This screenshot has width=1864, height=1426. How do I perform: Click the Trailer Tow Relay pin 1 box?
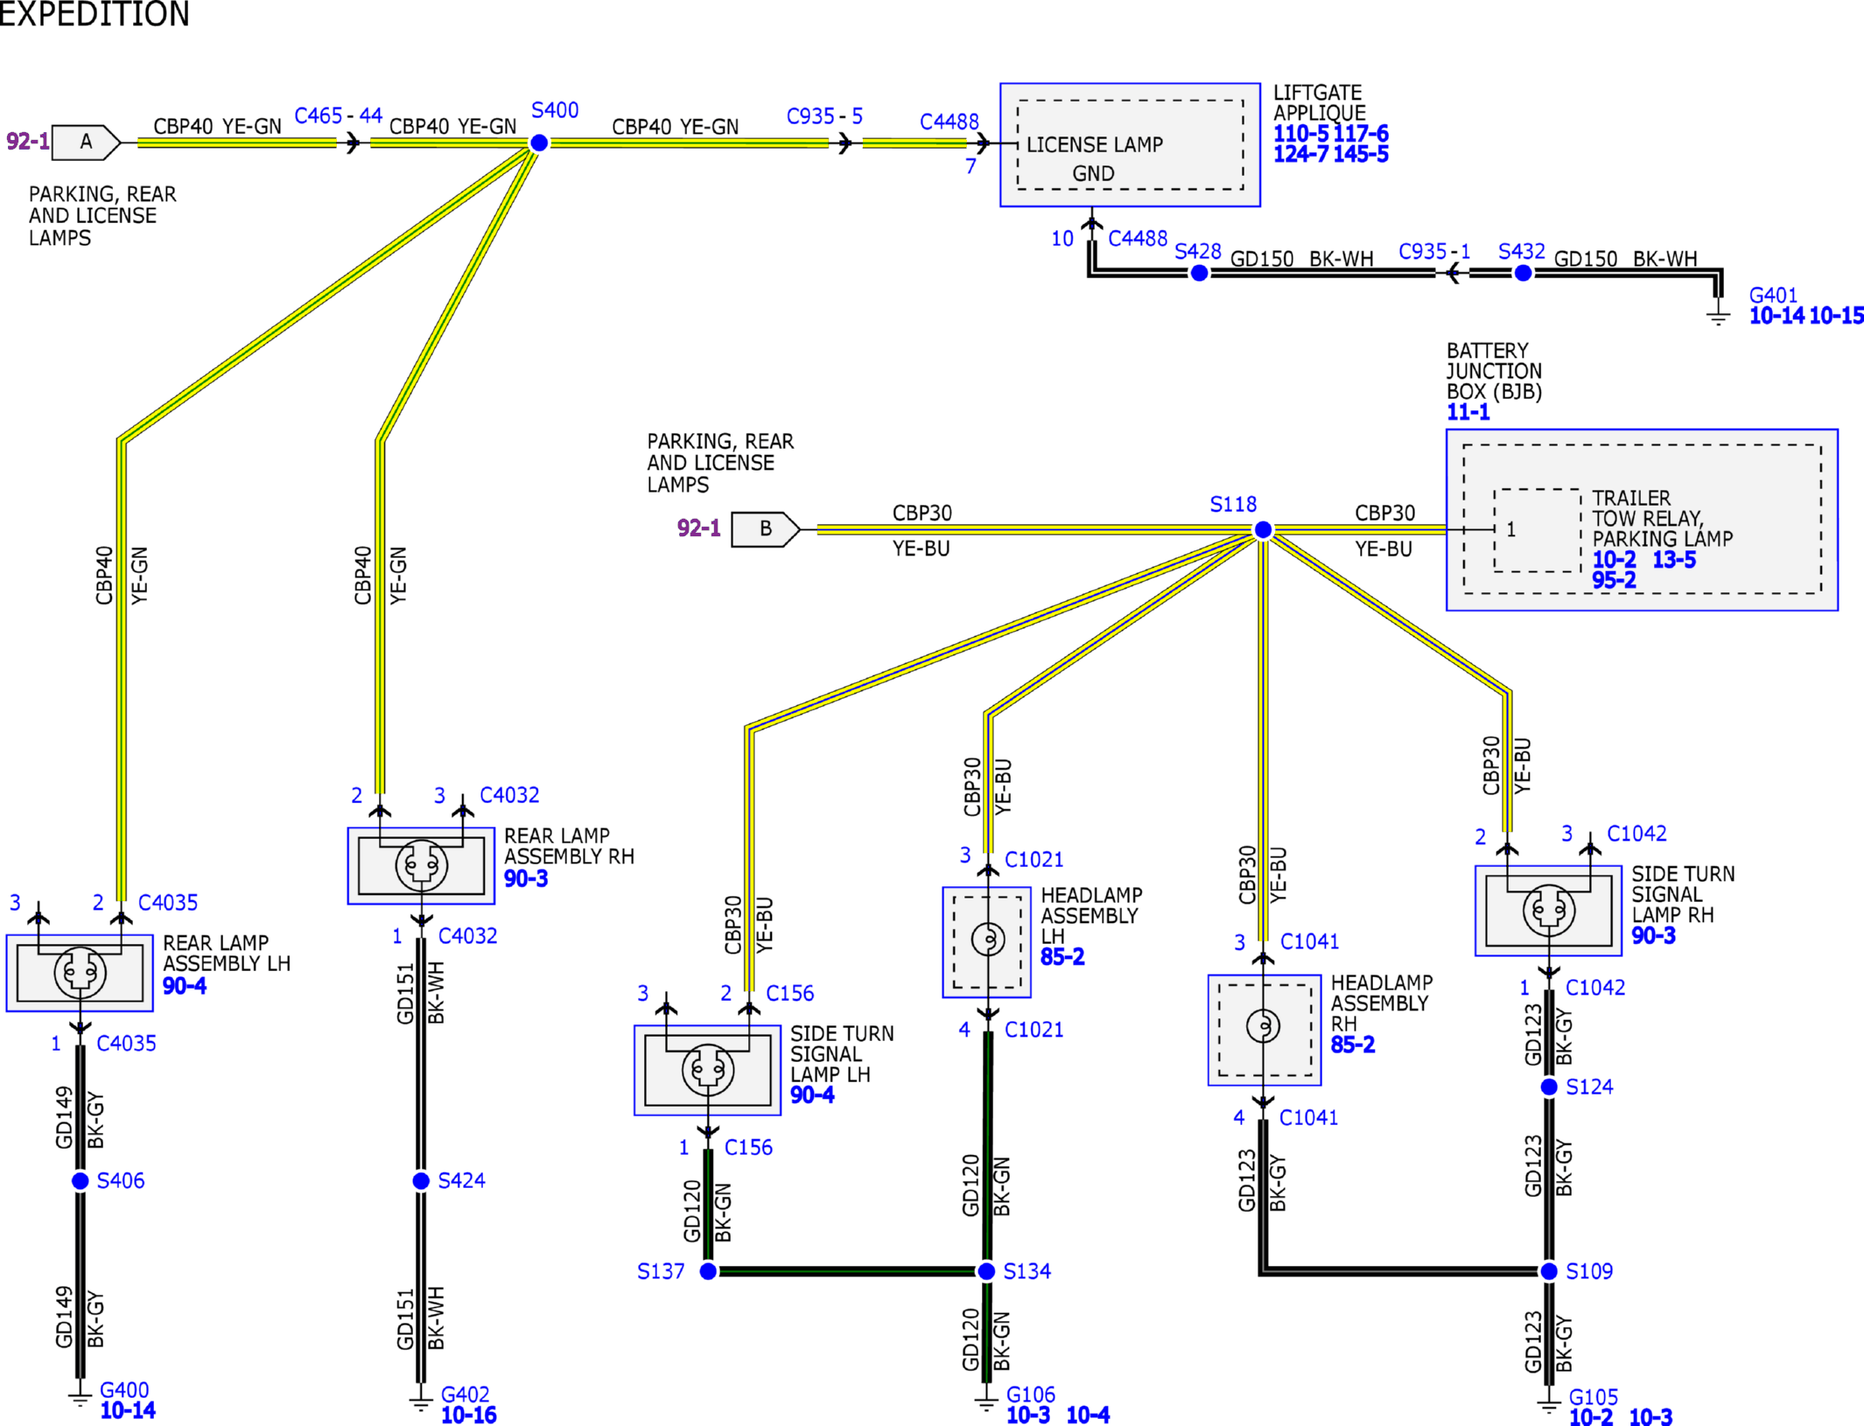[1537, 530]
